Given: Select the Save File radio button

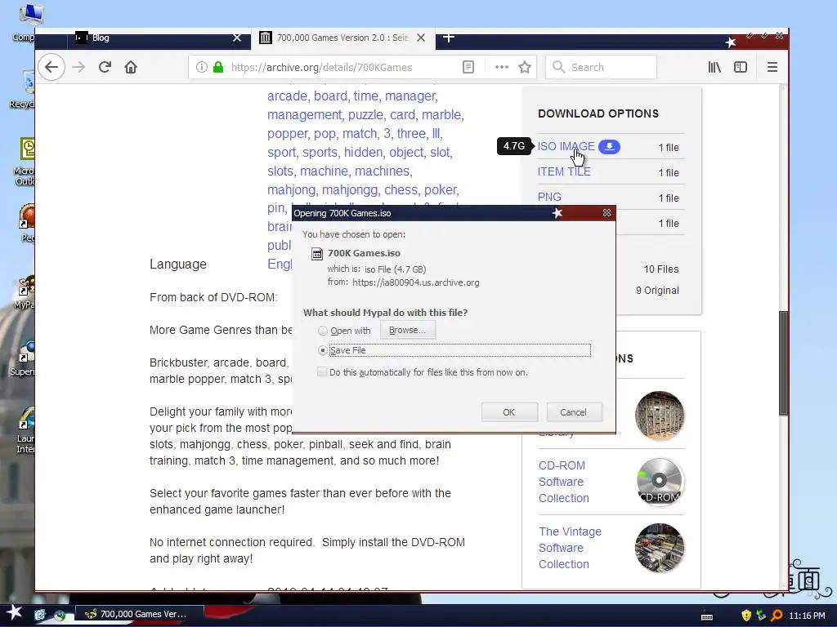Looking at the screenshot, I should coord(322,350).
